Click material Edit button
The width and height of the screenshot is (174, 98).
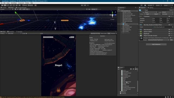coord(172,40)
